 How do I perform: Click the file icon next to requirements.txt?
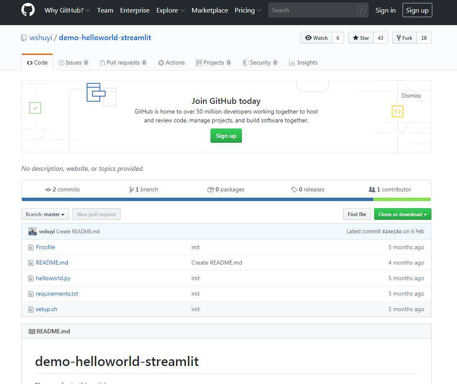(31, 294)
